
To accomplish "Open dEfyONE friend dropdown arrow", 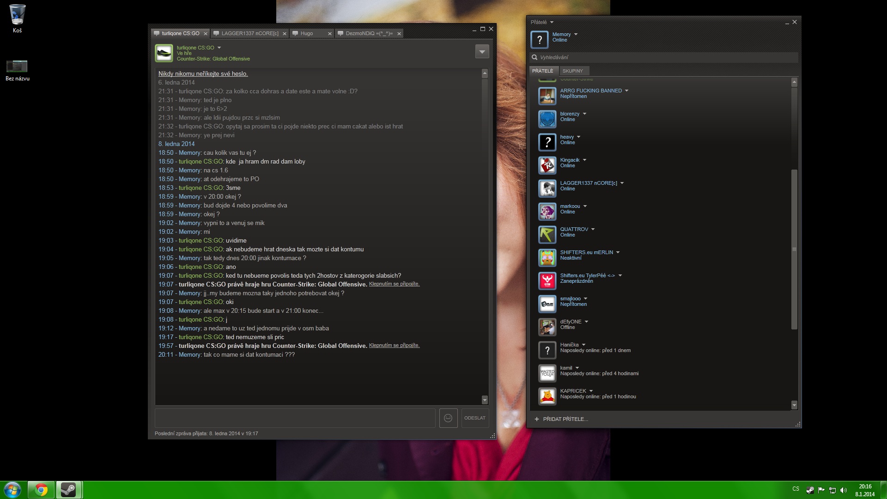I will pyautogui.click(x=586, y=322).
